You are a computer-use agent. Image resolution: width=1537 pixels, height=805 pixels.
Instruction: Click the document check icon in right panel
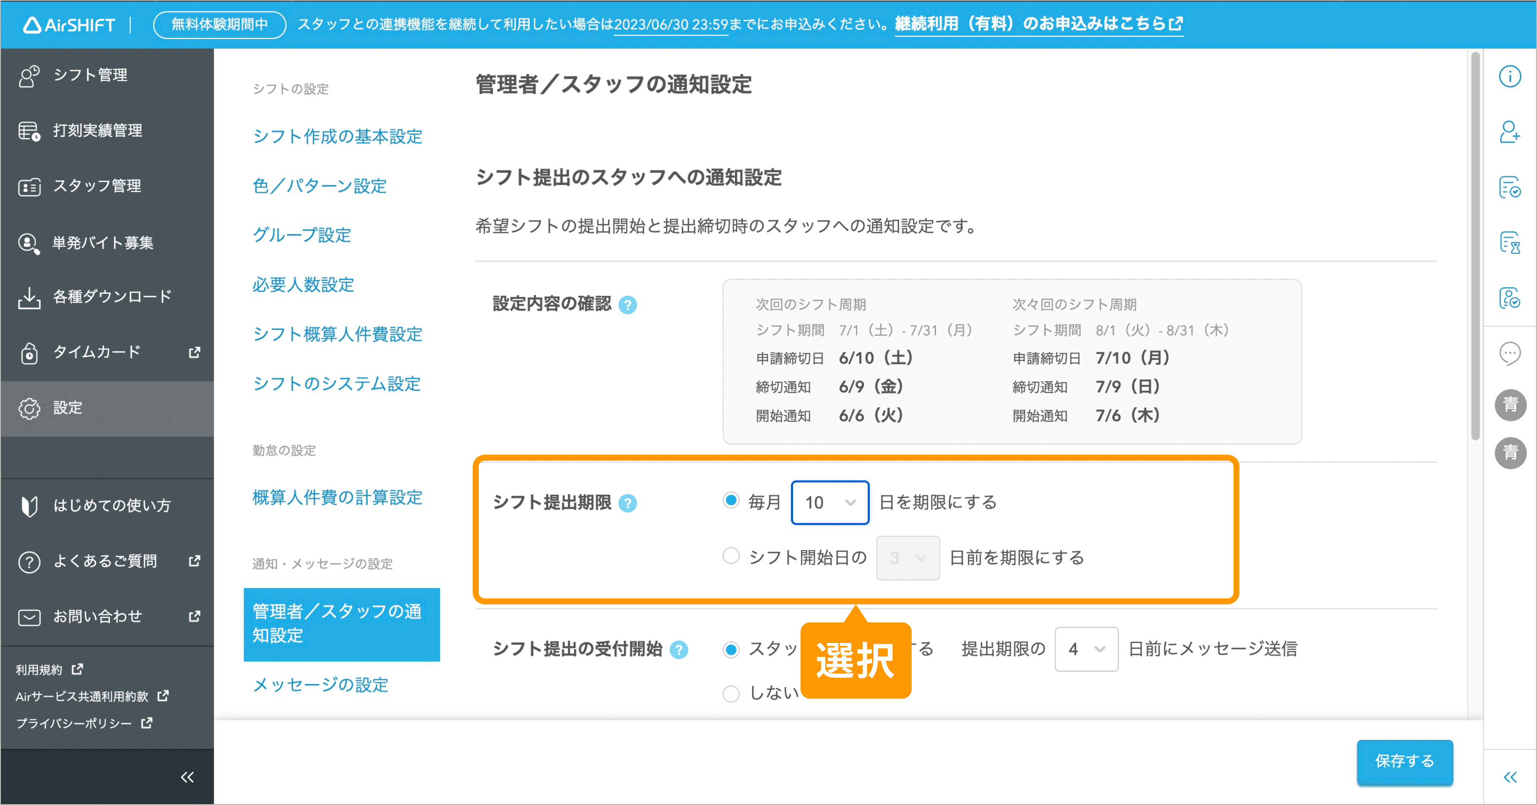(1510, 187)
